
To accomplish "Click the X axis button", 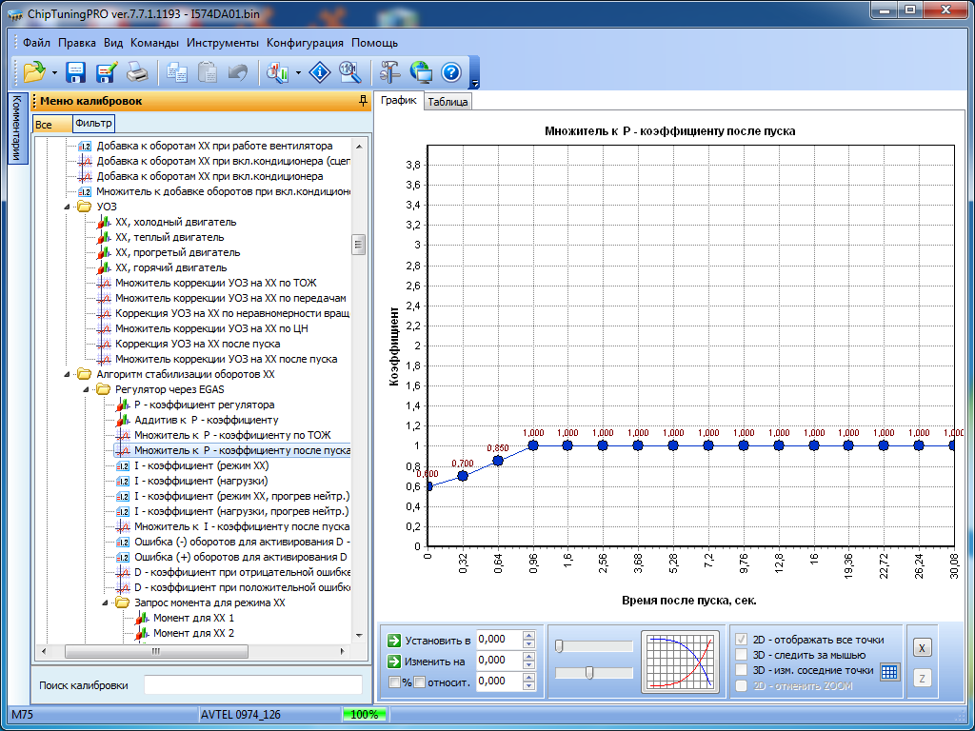I will coord(921,648).
